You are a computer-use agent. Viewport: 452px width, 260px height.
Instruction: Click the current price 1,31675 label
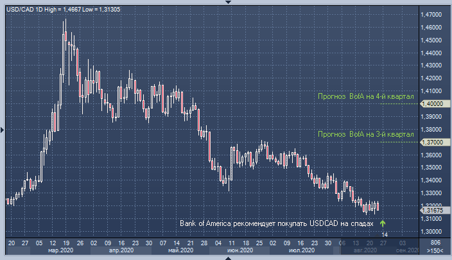coord(431,210)
